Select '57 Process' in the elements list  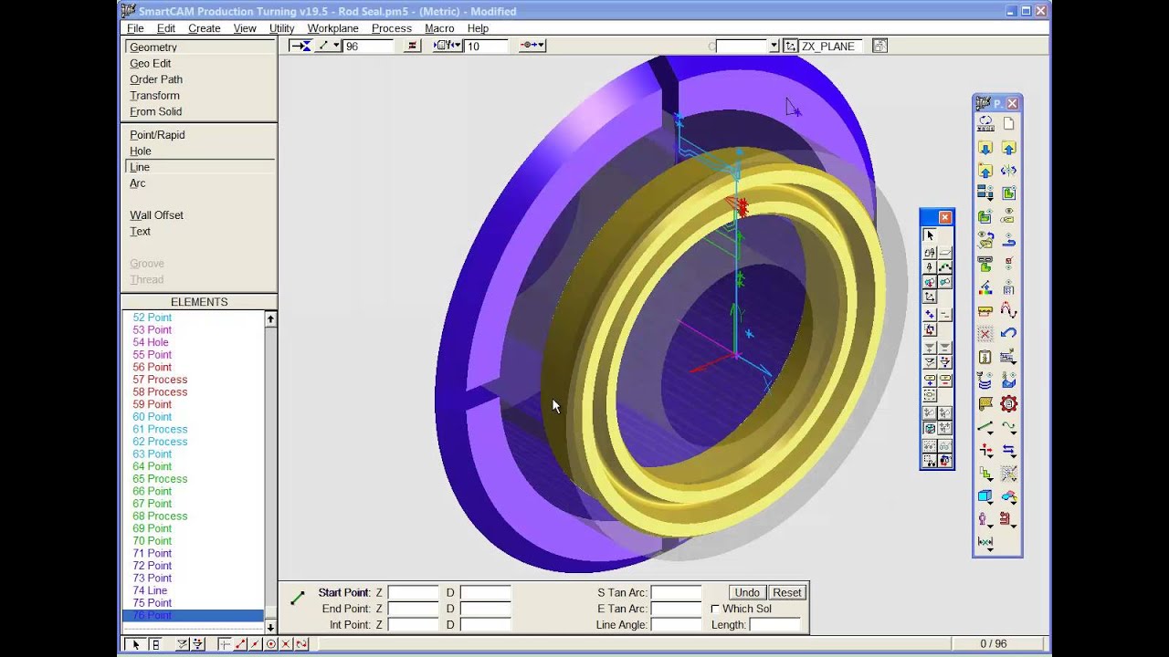coord(160,380)
